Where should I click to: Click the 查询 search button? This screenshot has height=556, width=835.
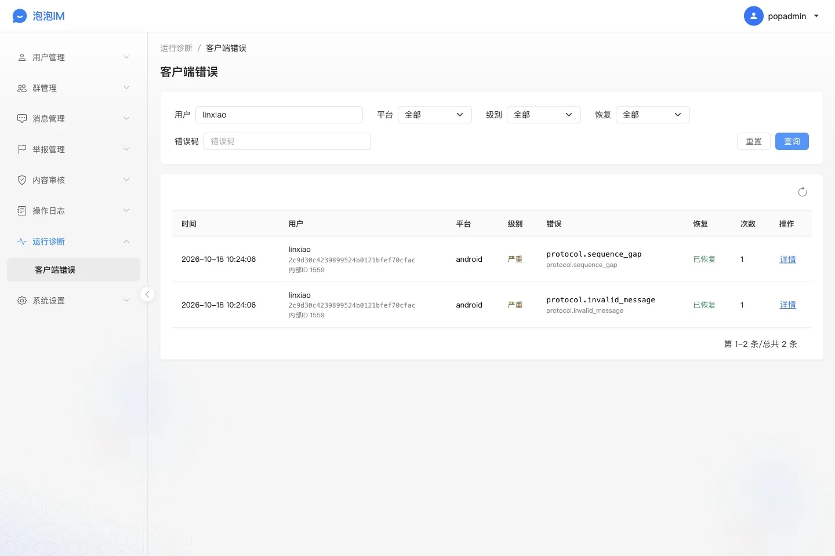792,141
